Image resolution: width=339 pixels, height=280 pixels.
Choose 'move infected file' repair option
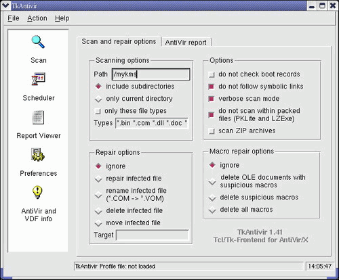click(x=98, y=223)
